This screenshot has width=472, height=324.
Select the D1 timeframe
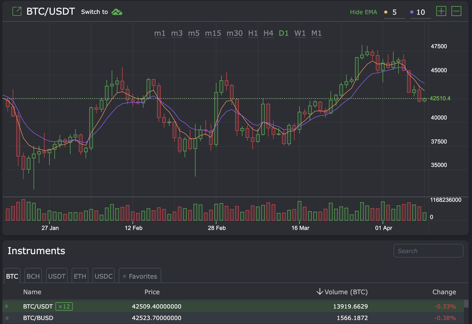point(284,33)
